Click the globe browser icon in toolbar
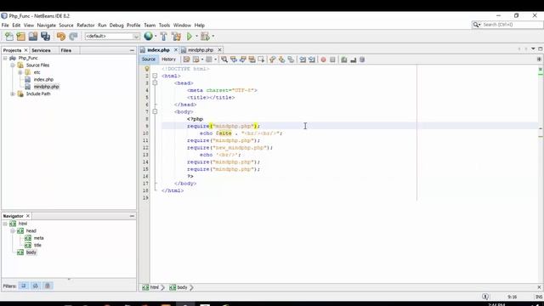The width and height of the screenshot is (544, 306). coord(148,36)
